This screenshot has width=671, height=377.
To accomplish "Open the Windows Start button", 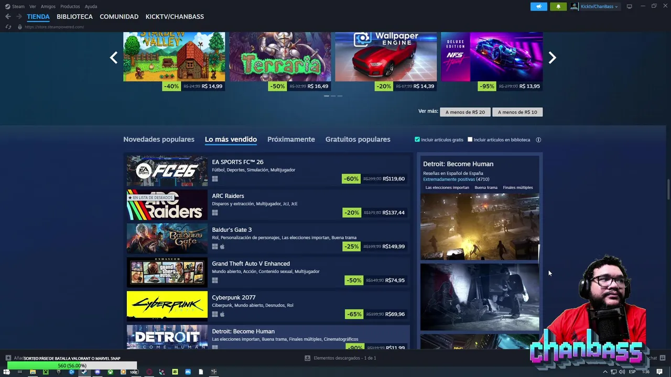I will (7, 372).
